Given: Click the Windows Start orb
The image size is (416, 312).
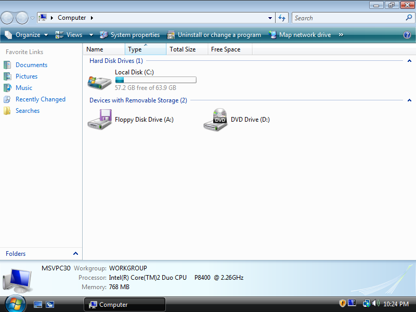Looking at the screenshot, I should pyautogui.click(x=15, y=304).
